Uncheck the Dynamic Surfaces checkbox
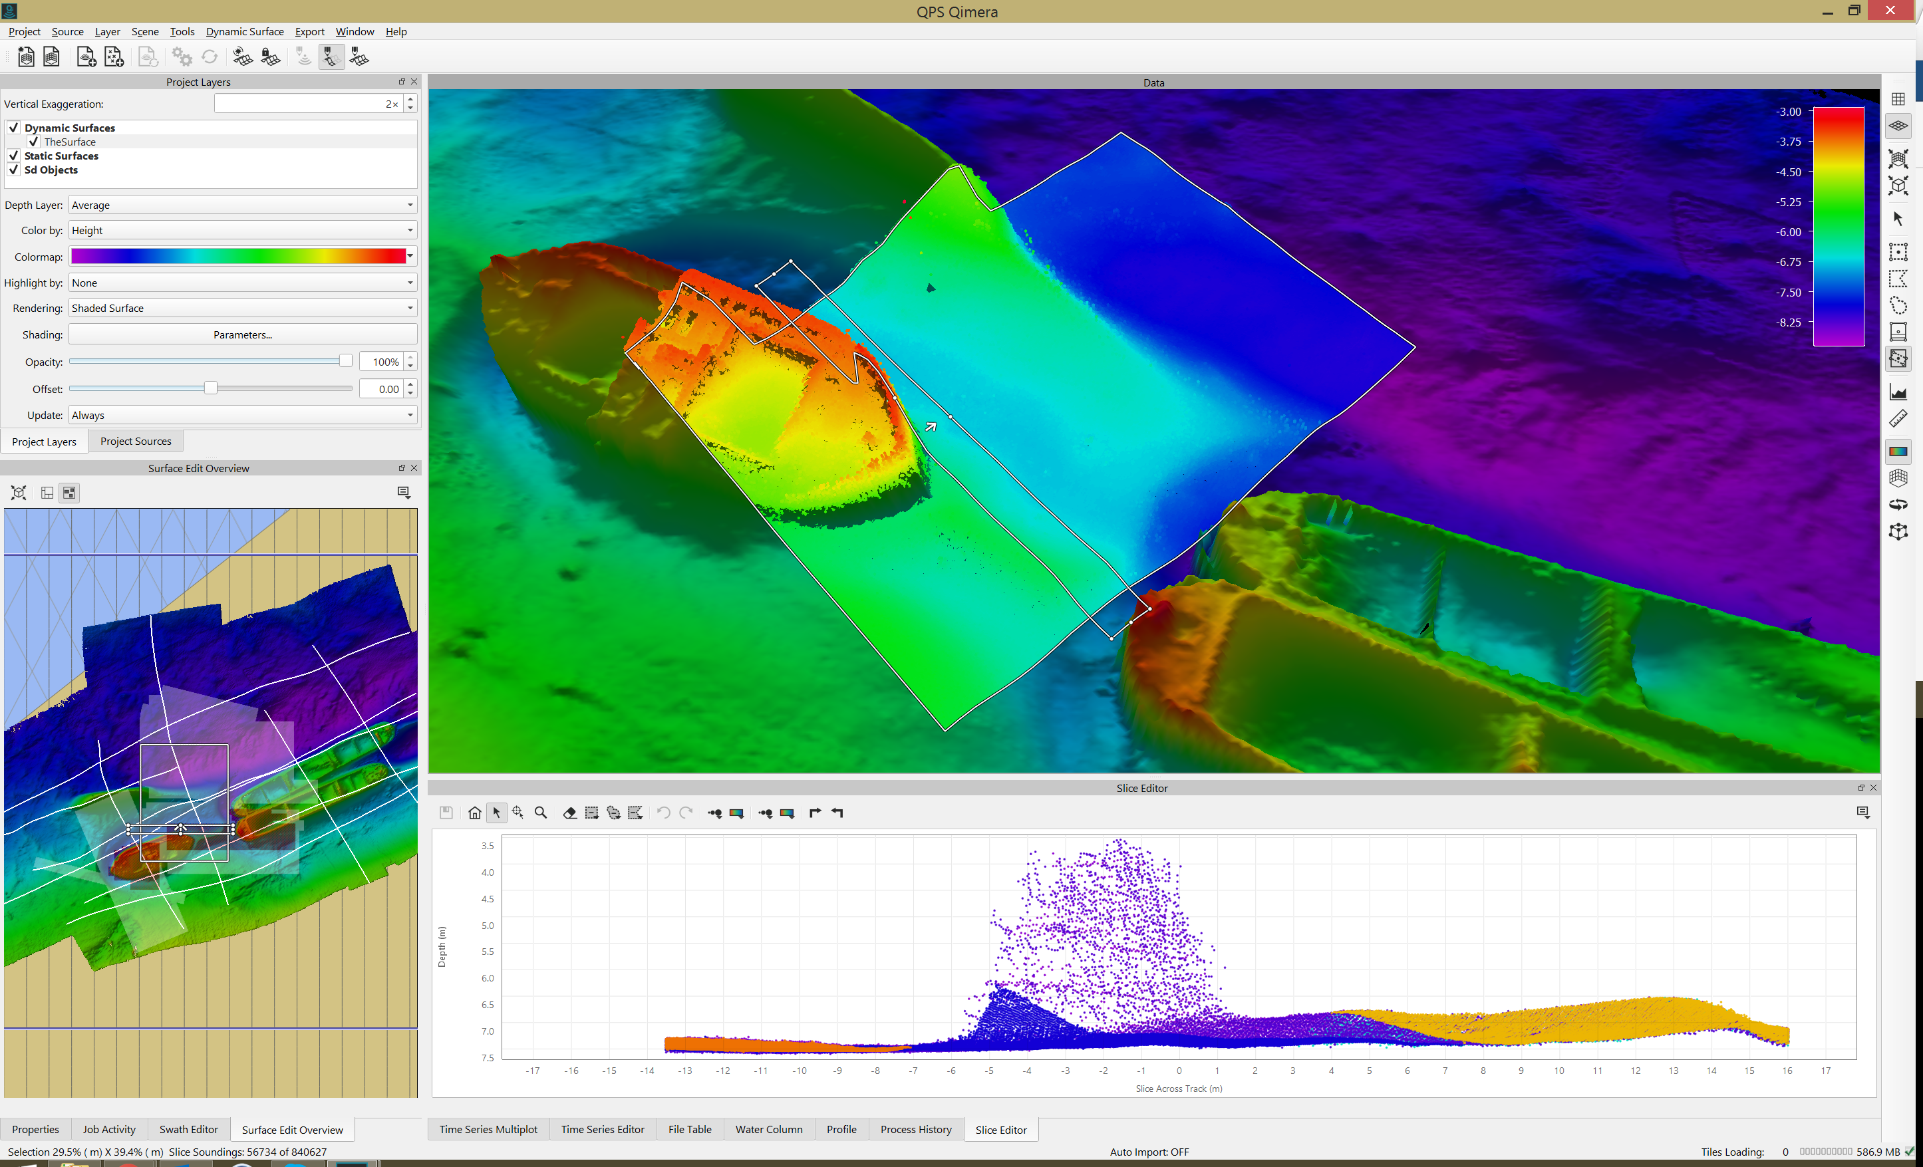Image resolution: width=1923 pixels, height=1167 pixels. 14,127
